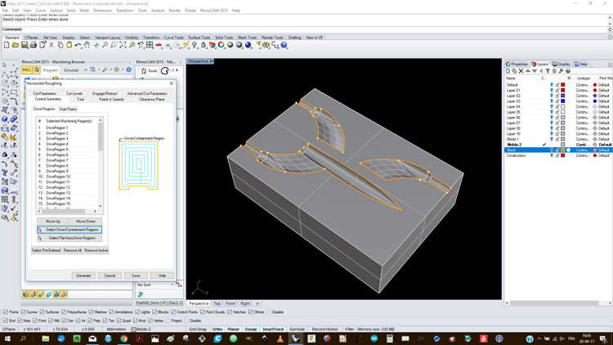Open the Perspective viewport dropdown arrow

click(x=212, y=61)
